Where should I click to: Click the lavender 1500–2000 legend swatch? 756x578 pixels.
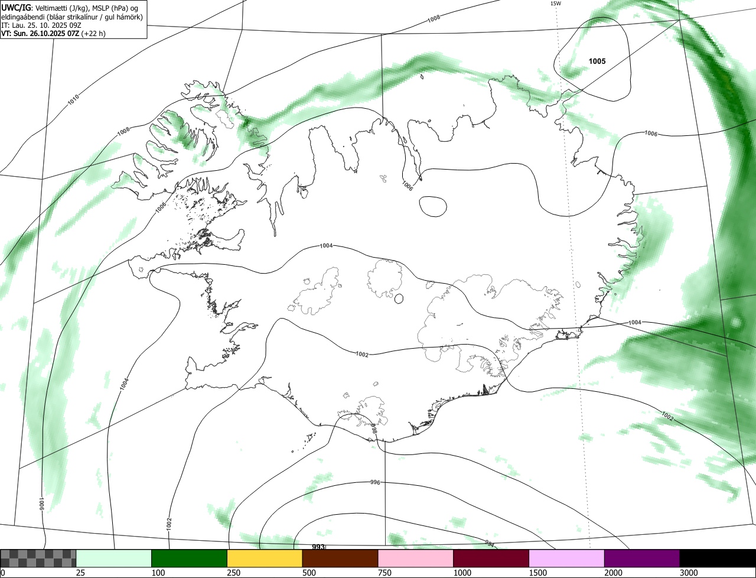567,558
